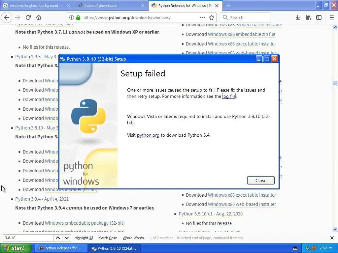Open the Downloads arrow in toolbar

coord(298,17)
